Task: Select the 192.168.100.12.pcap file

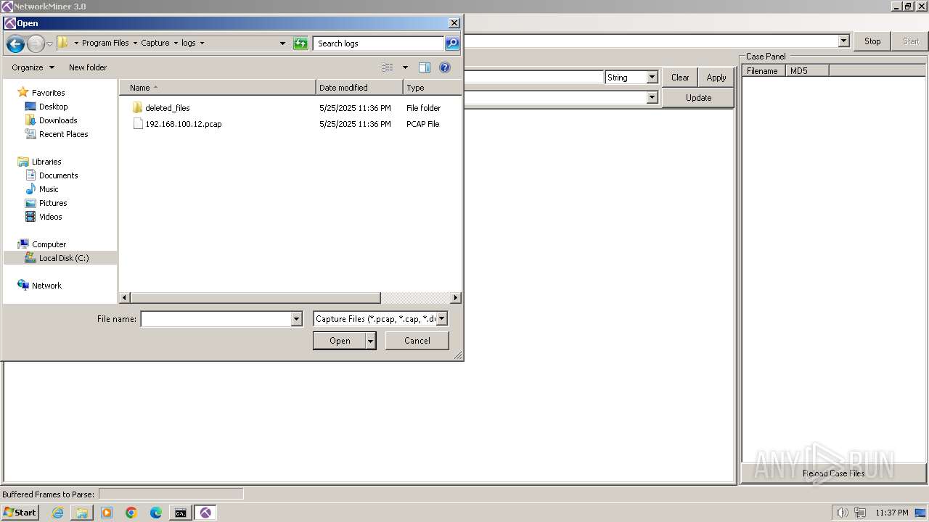Action: pyautogui.click(x=183, y=124)
